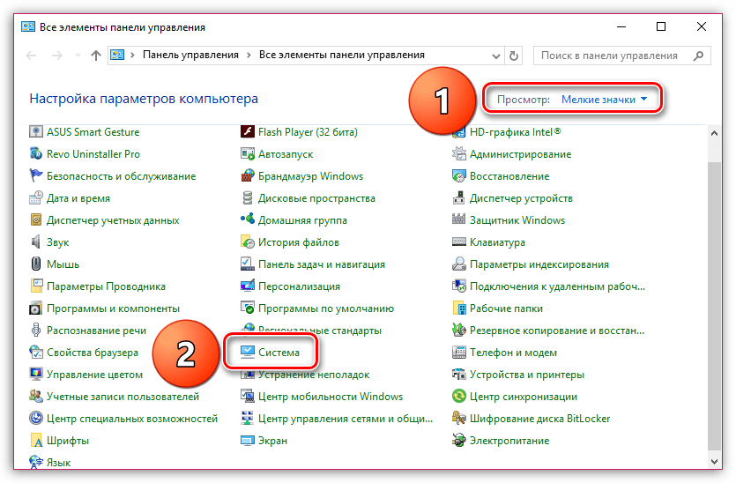This screenshot has height=483, width=736.
Task: Open Центр управления сетями link
Action: click(x=346, y=420)
